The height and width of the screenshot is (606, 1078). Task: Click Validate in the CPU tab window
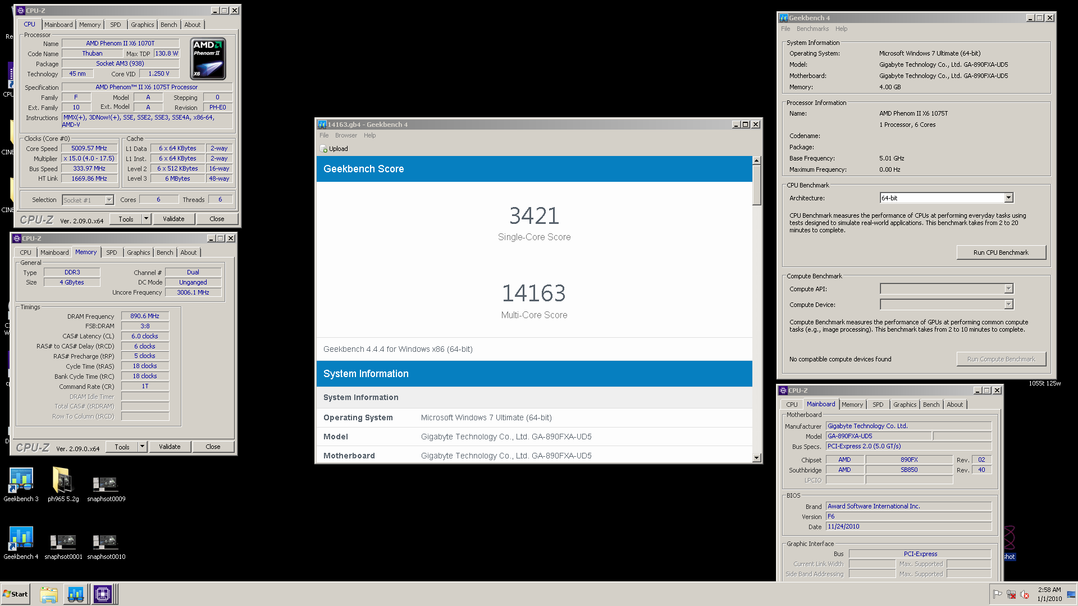point(173,219)
